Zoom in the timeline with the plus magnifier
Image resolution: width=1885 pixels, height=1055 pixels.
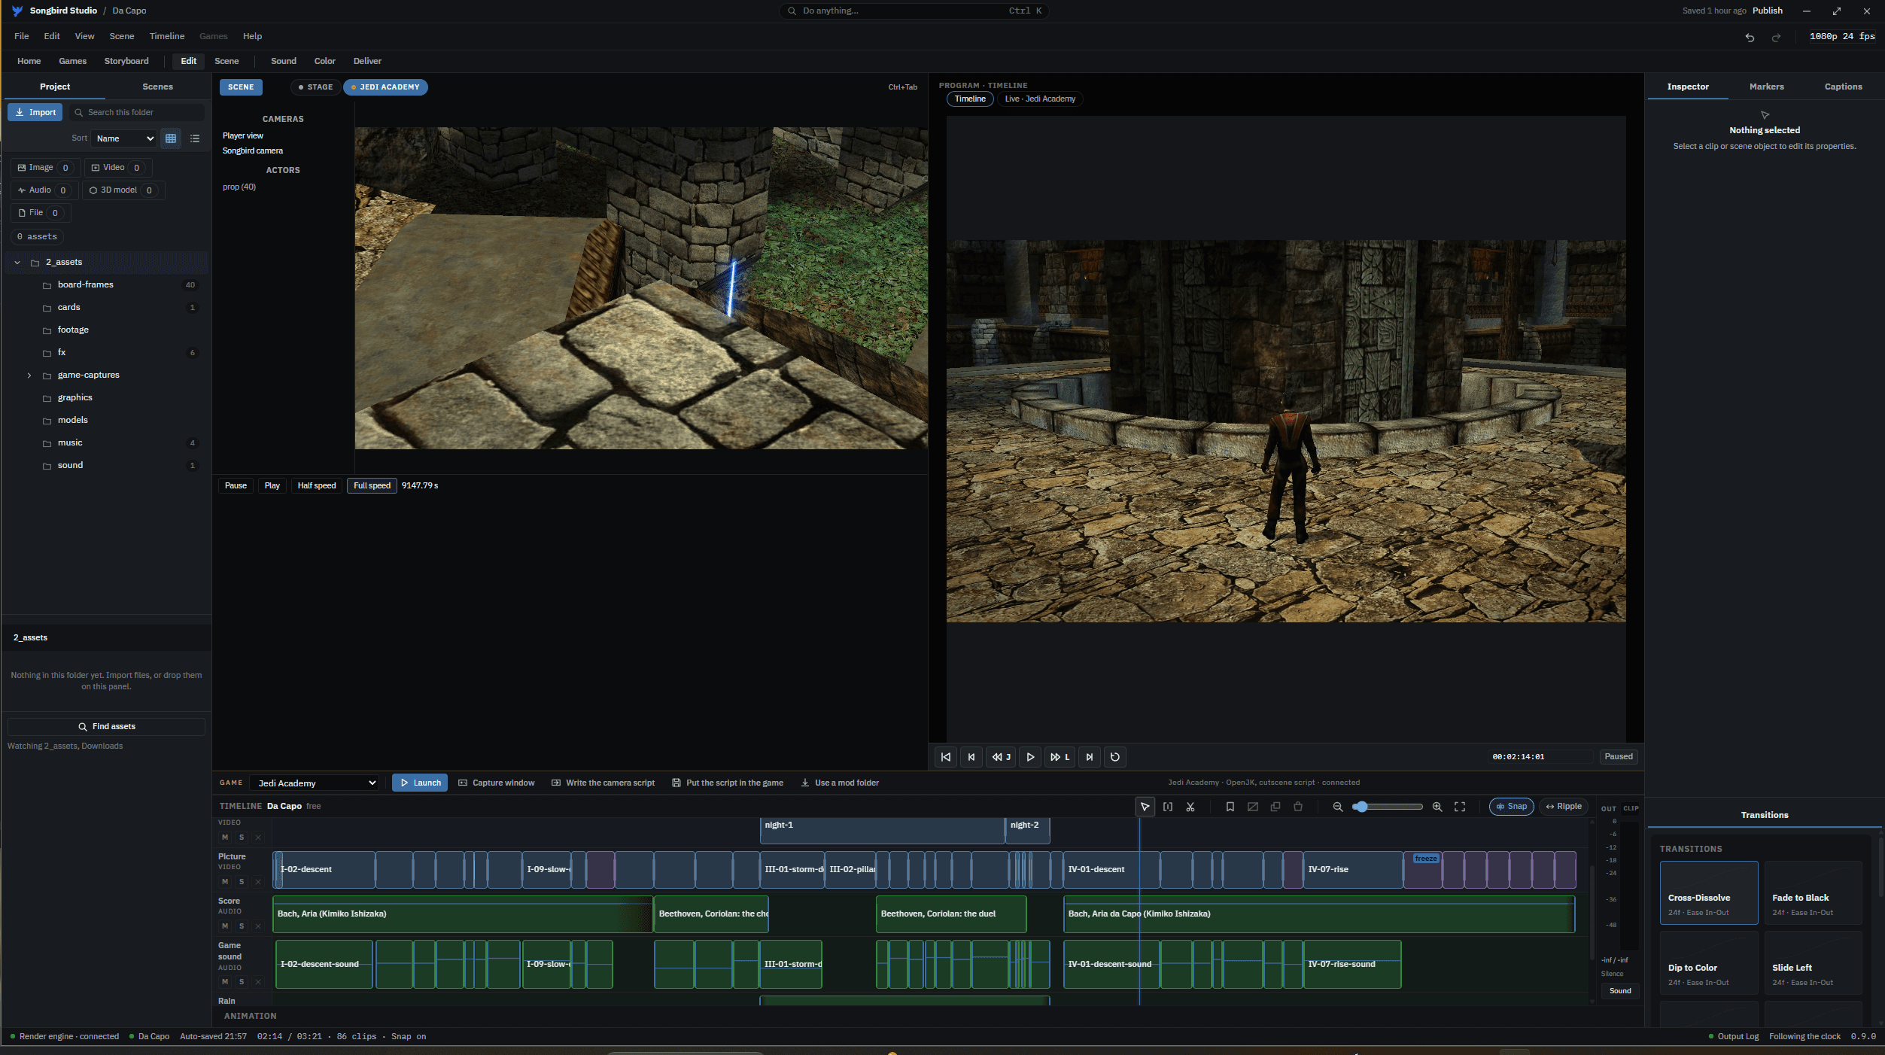tap(1437, 807)
